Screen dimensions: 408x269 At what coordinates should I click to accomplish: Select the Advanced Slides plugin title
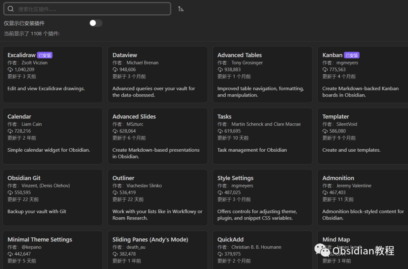tap(134, 117)
